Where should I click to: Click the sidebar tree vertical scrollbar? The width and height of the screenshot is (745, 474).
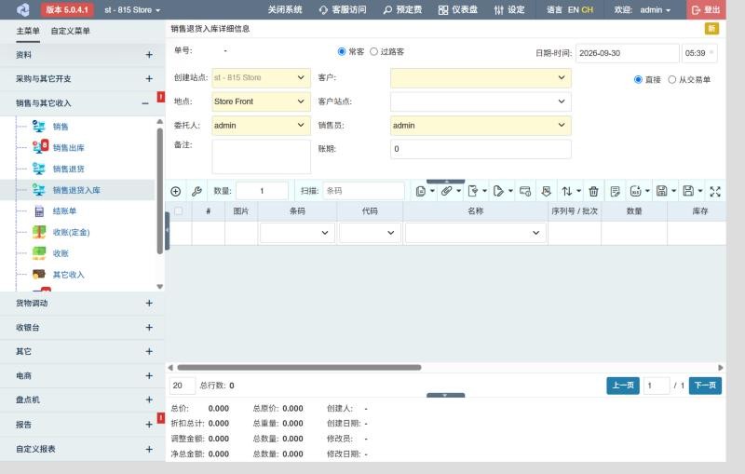[159, 190]
